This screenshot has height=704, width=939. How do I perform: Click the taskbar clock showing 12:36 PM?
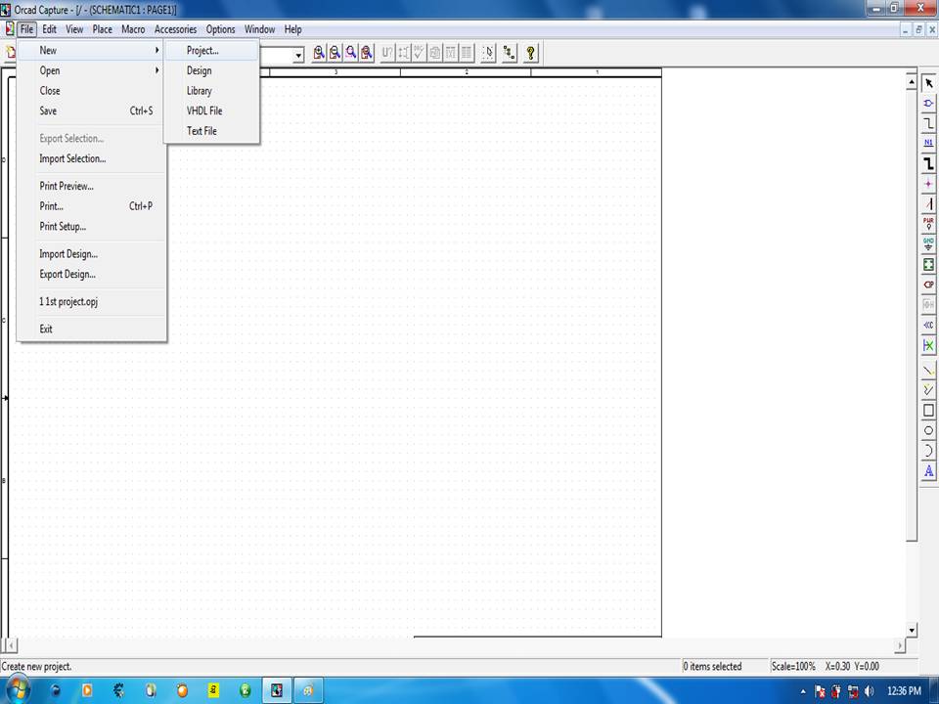pos(904,691)
